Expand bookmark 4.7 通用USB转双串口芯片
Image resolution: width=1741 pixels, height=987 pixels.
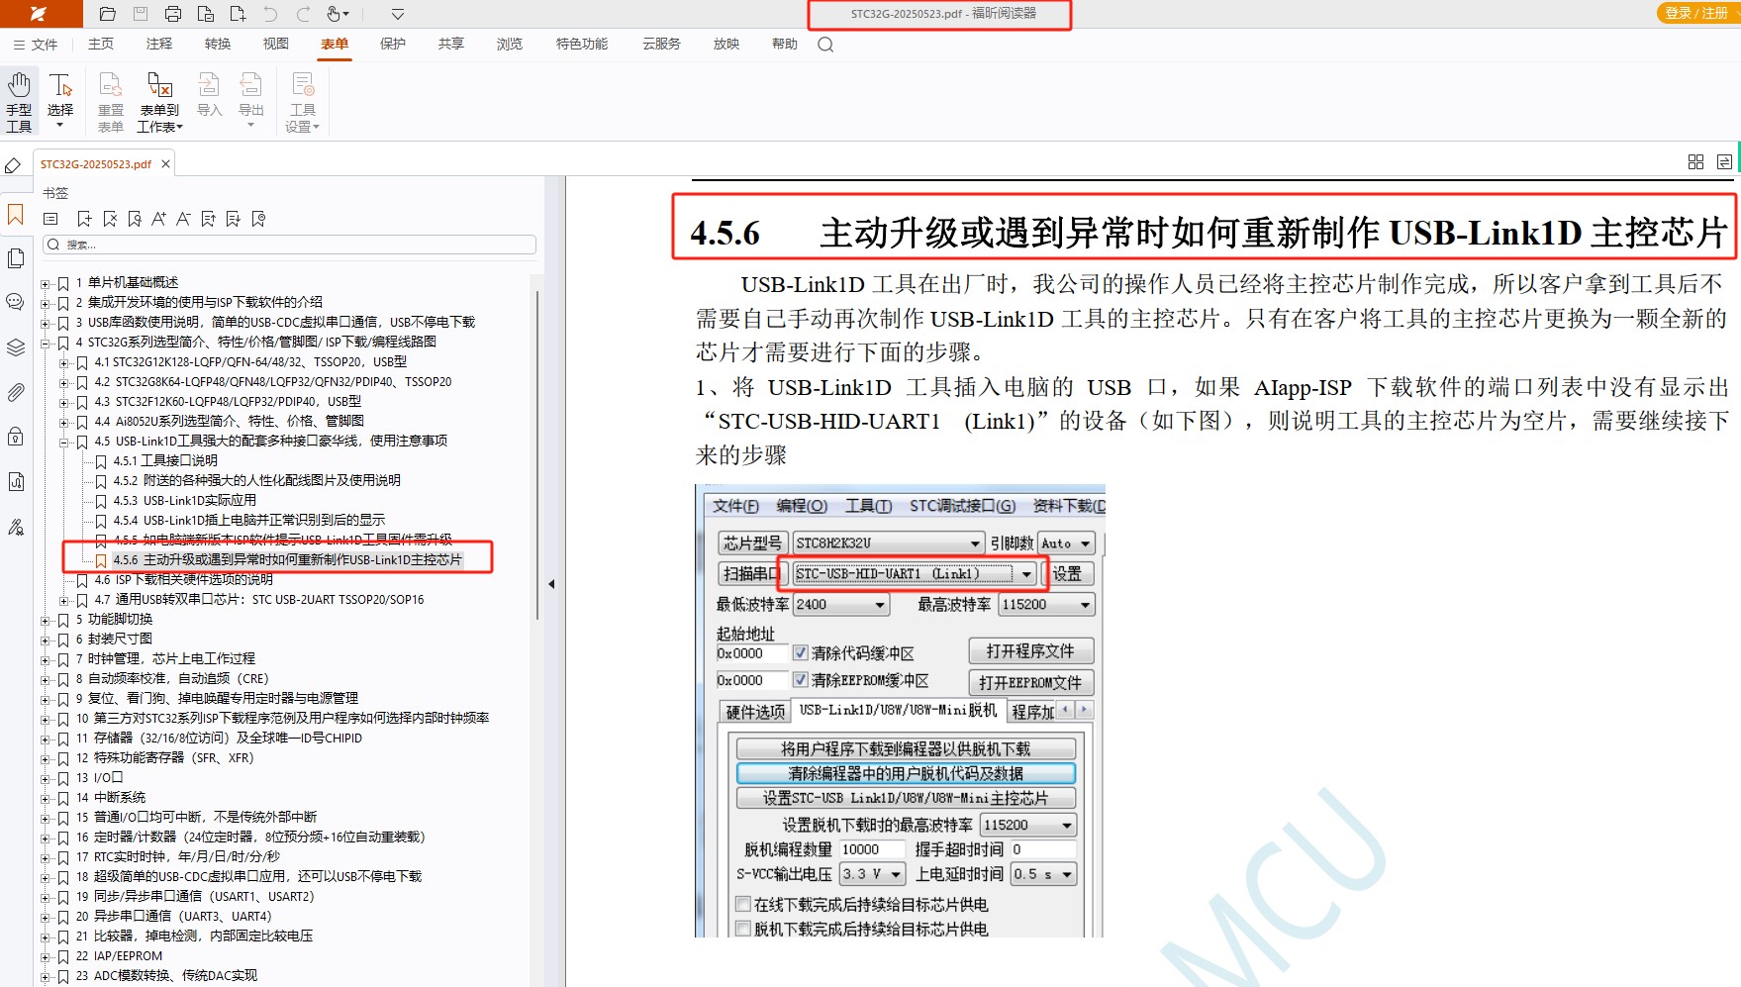point(64,600)
